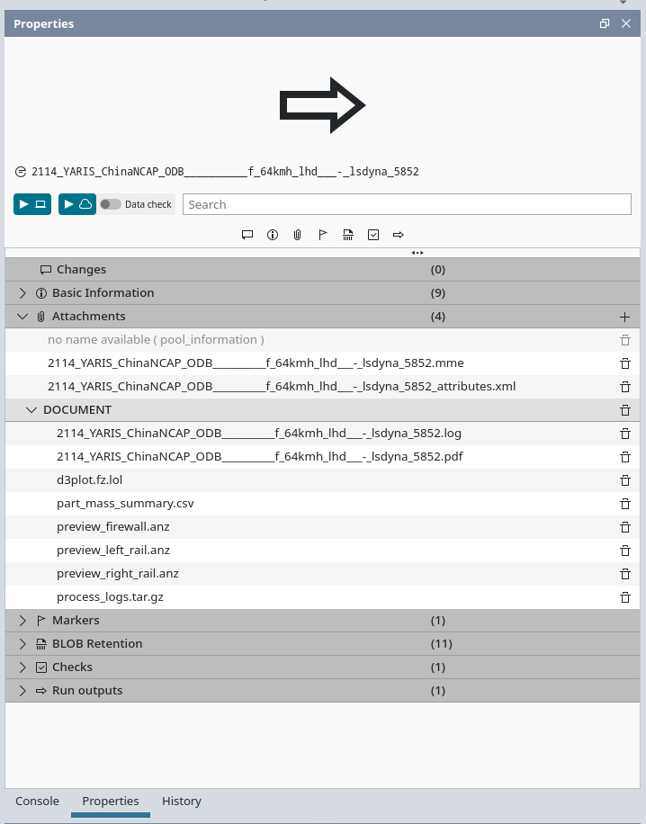The width and height of the screenshot is (646, 824).
Task: Run the simulation in the cloud
Action: [x=77, y=204]
